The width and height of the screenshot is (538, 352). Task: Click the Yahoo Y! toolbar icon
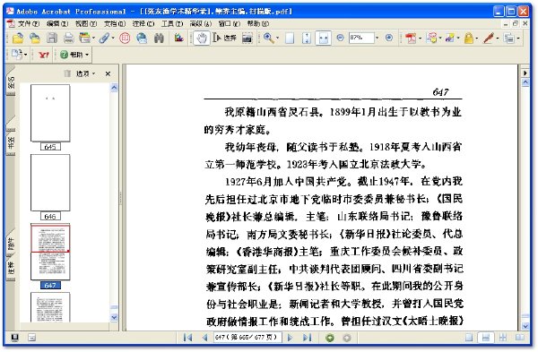click(44, 55)
